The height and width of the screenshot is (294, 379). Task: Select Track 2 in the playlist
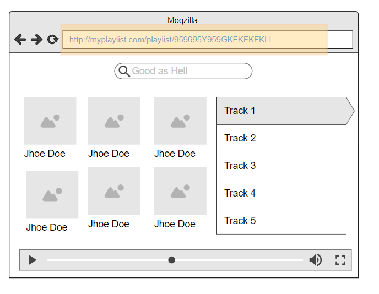pos(281,138)
